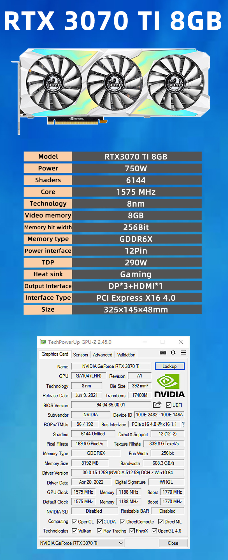Click the BIOS Version field
The width and height of the screenshot is (228, 560).
(x=111, y=405)
